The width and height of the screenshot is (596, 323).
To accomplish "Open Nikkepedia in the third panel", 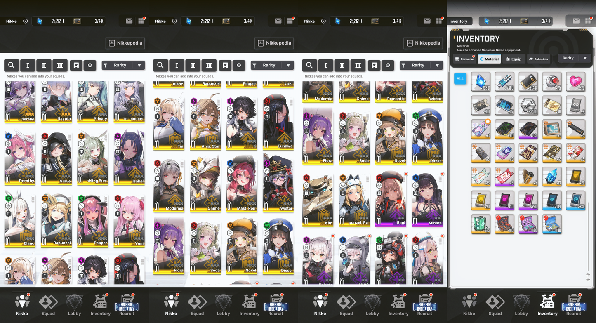I will pos(423,43).
